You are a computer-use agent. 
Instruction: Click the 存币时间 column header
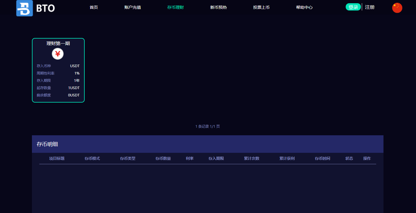point(323,158)
